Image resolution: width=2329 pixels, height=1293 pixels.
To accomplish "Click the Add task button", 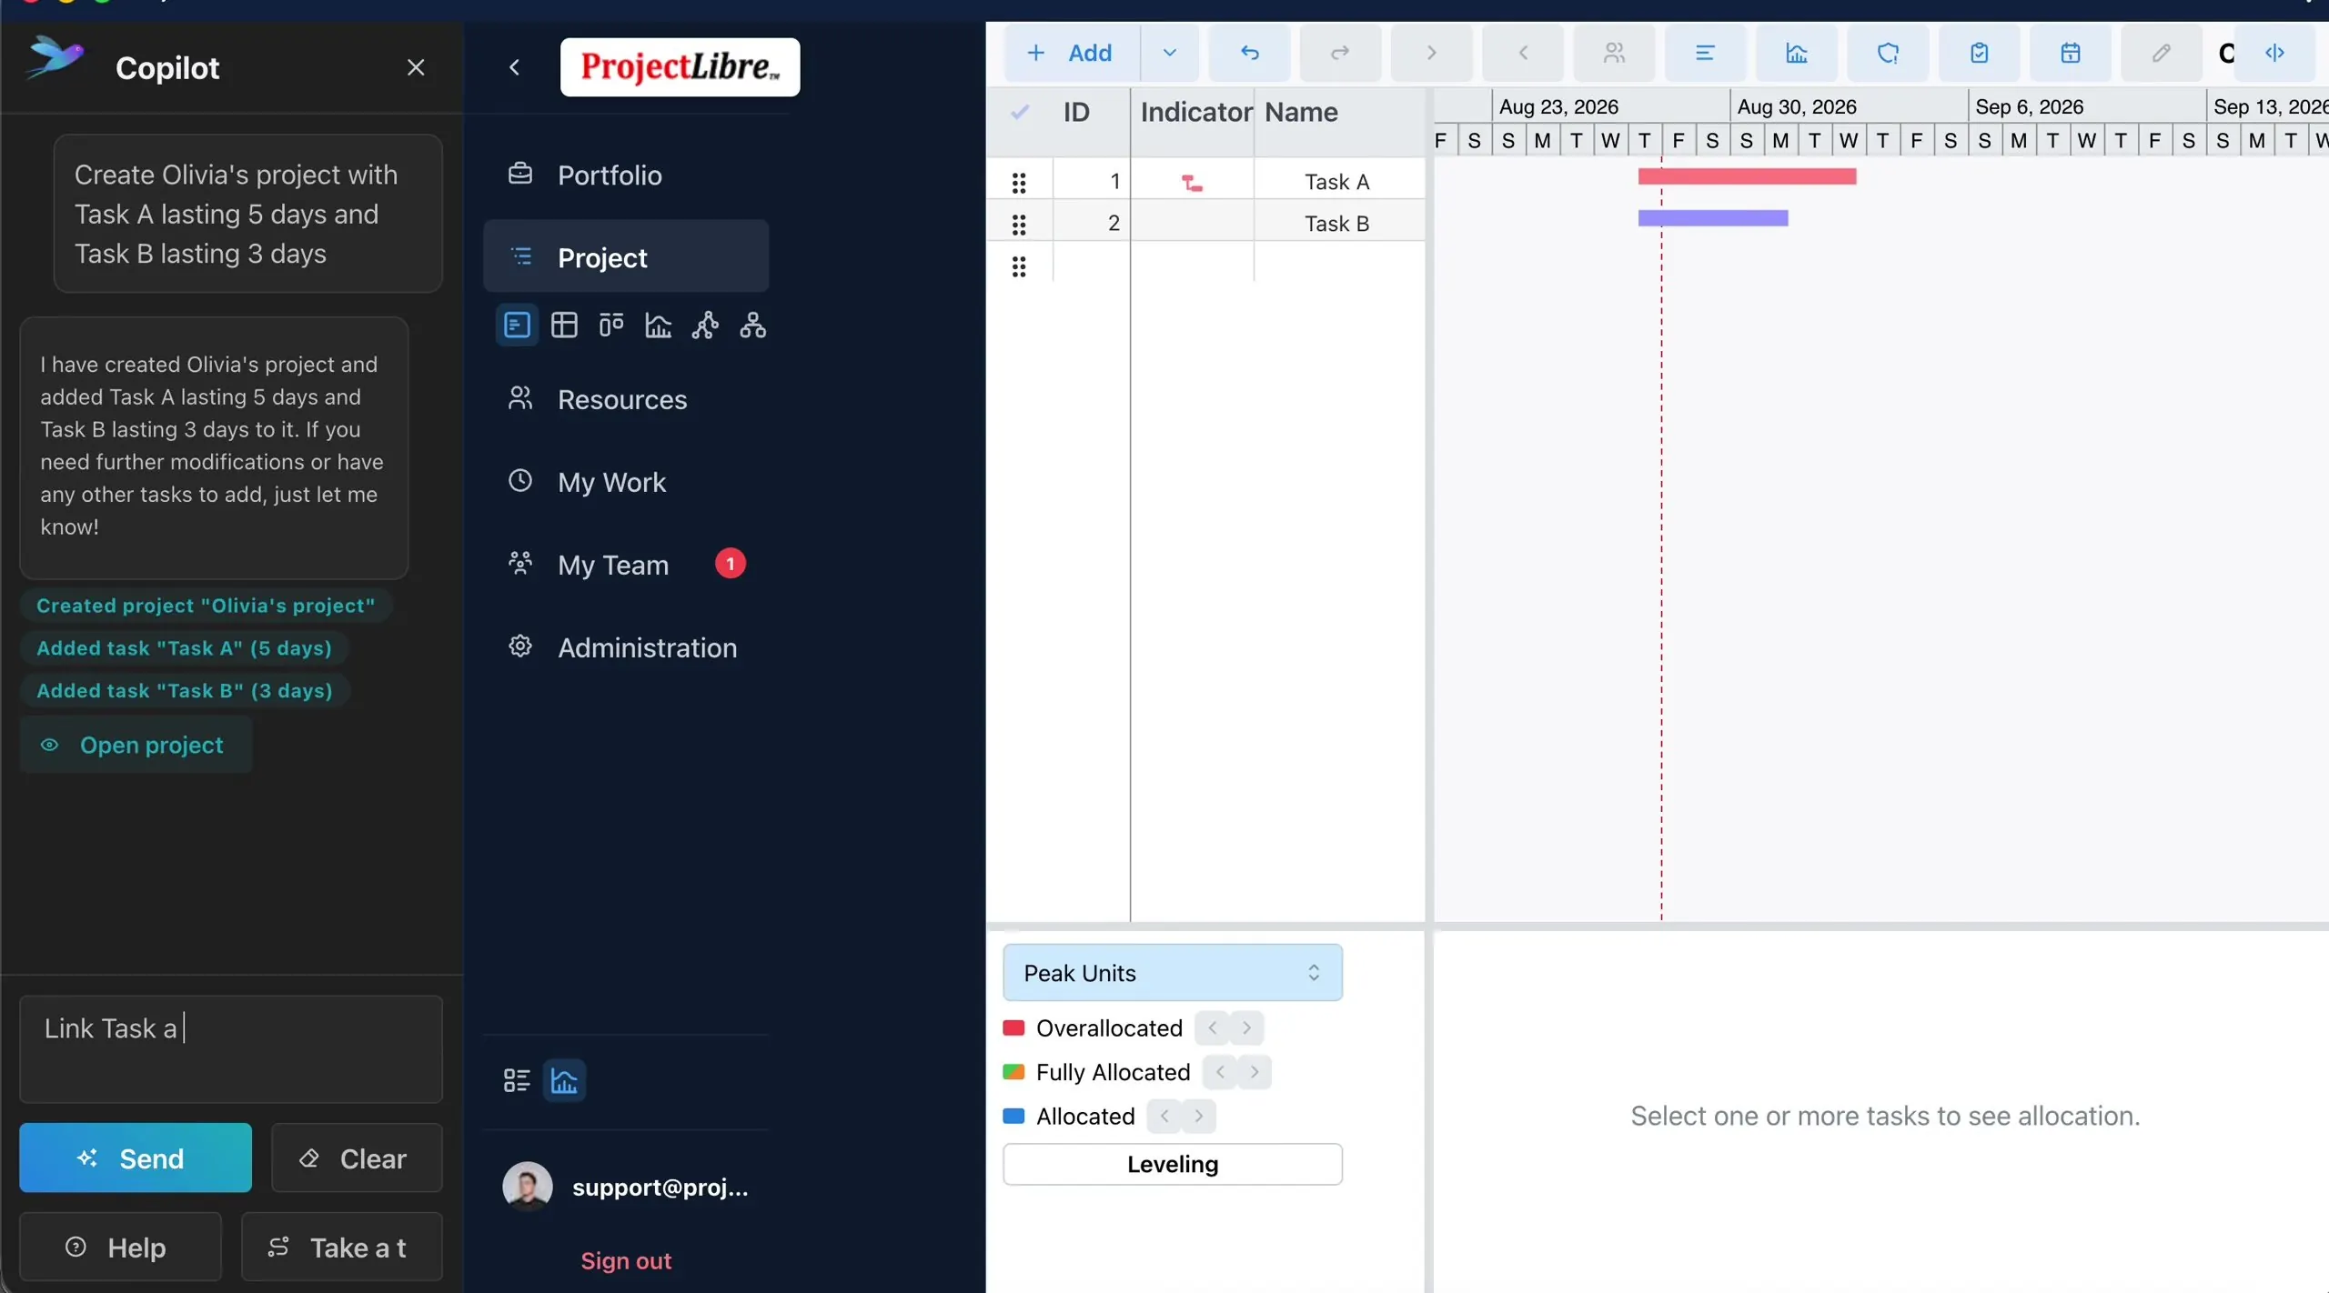I will 1072,53.
